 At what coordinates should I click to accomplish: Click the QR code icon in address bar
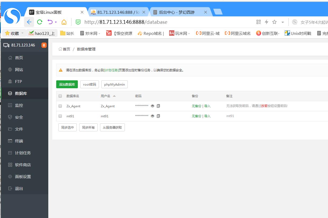click(259, 22)
